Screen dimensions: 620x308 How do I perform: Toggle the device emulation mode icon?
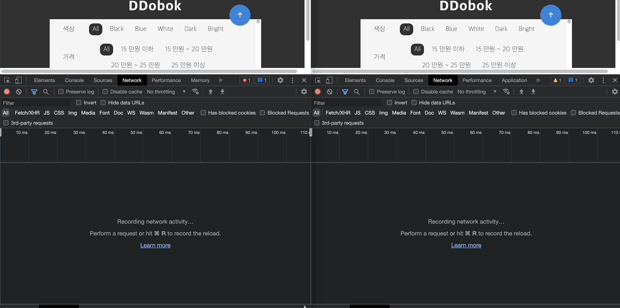point(18,80)
